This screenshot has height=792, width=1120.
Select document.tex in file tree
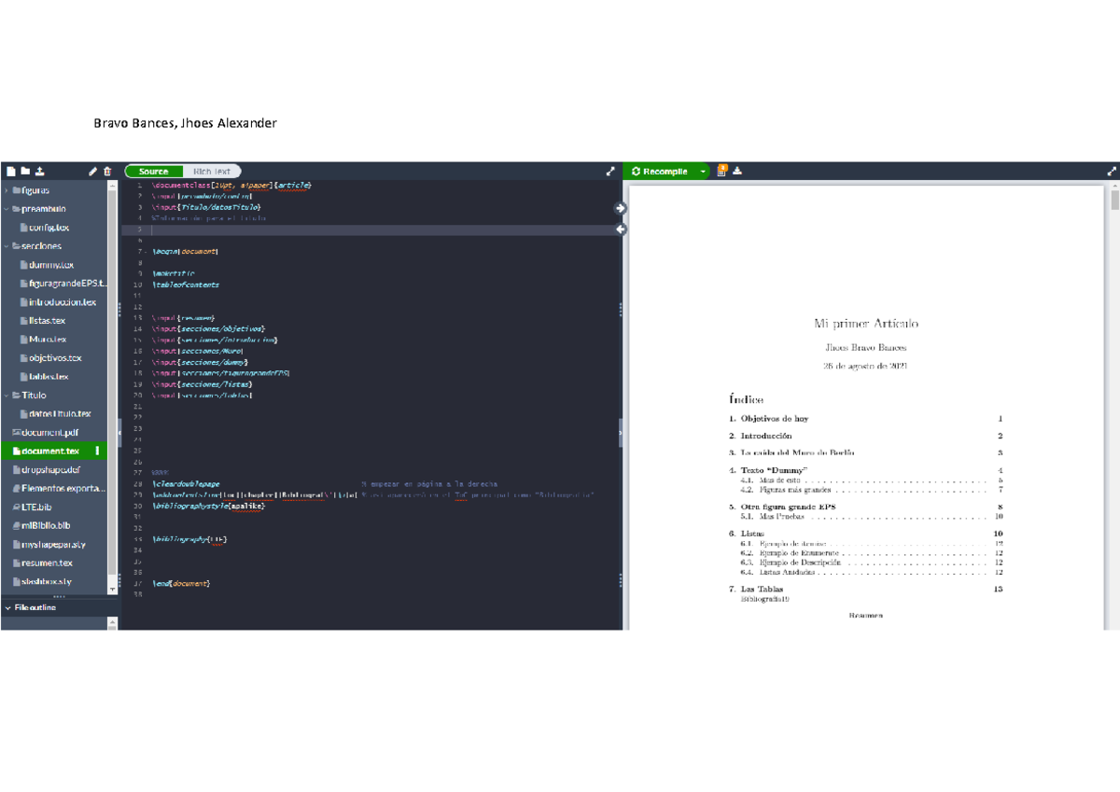click(54, 452)
